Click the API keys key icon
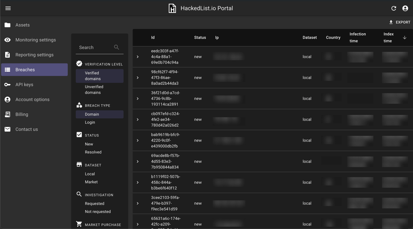 point(7,85)
